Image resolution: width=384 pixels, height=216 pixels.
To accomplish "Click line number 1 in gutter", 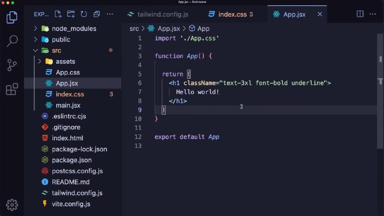I will tap(140, 38).
